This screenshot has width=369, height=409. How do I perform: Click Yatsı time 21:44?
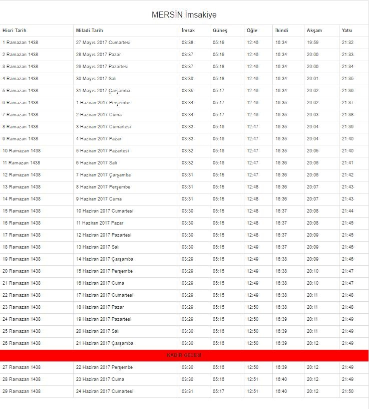(x=347, y=211)
